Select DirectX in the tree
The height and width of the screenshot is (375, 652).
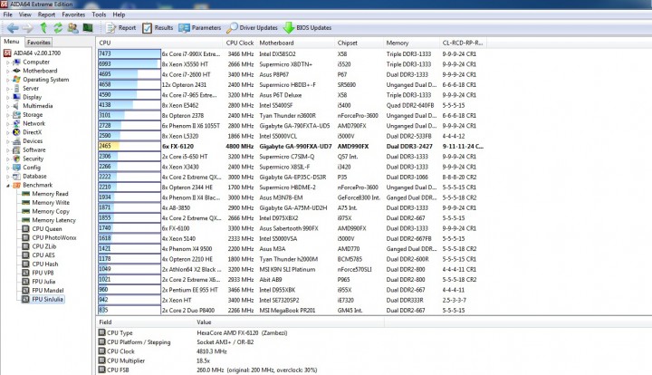tap(32, 132)
